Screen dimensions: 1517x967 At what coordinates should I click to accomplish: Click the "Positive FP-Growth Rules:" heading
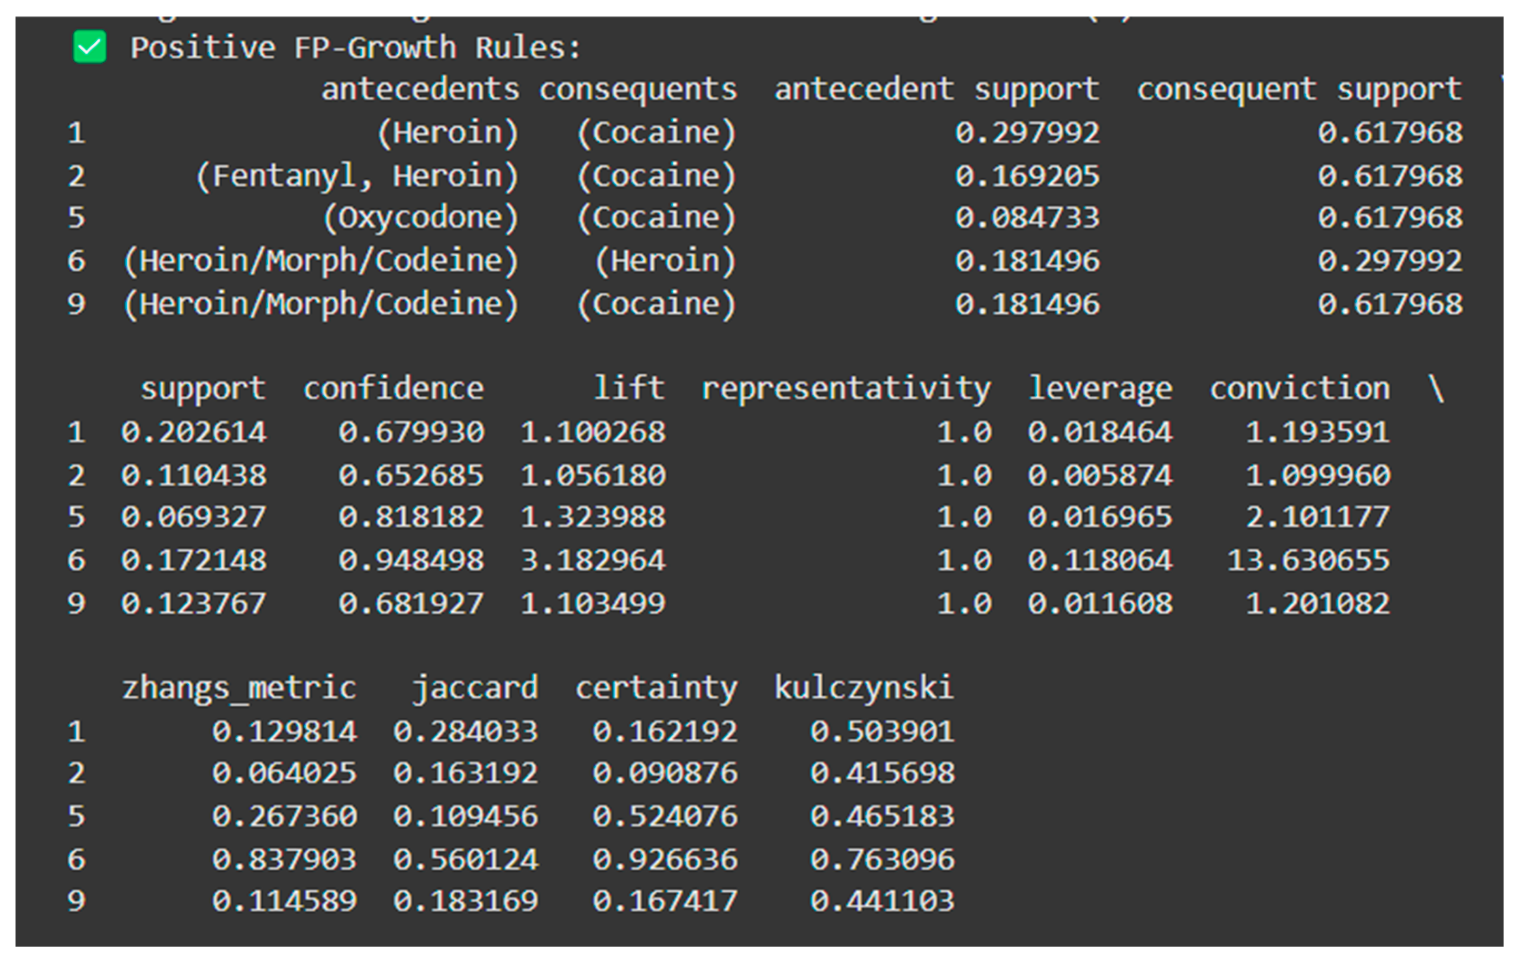pos(355,48)
